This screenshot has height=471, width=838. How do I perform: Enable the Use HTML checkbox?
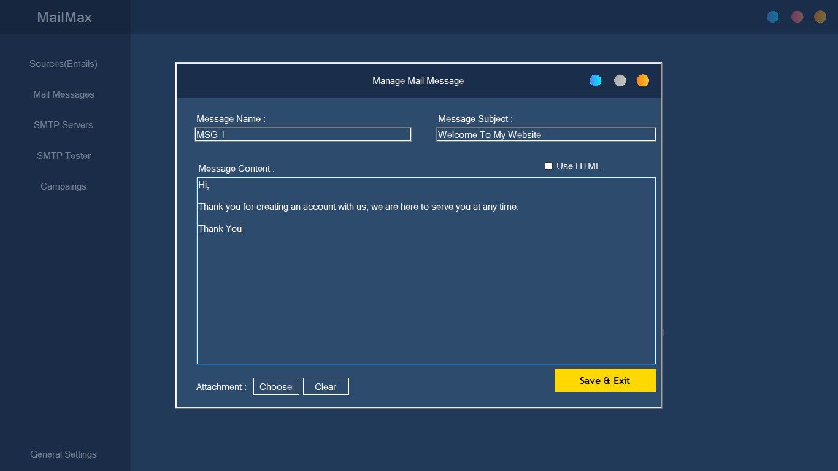tap(548, 166)
